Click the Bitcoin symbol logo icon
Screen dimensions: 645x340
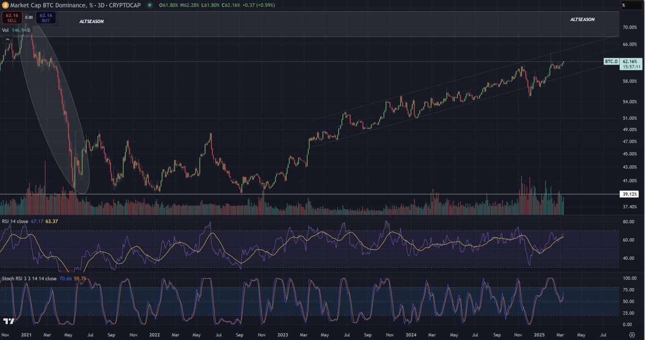pyautogui.click(x=5, y=5)
